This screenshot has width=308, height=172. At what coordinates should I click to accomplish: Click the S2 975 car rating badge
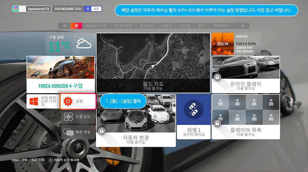[x=93, y=9]
